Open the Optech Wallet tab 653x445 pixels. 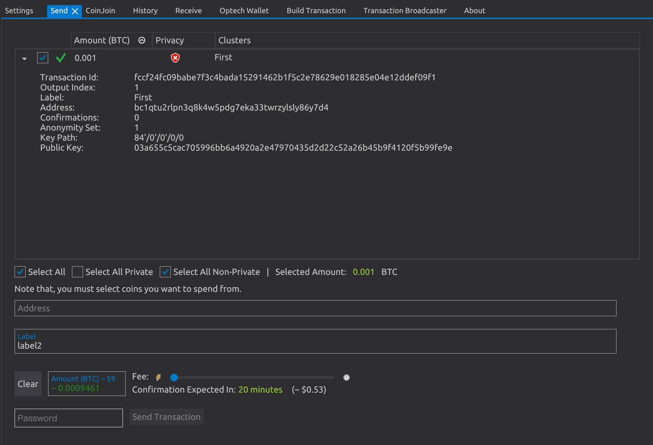coord(244,11)
